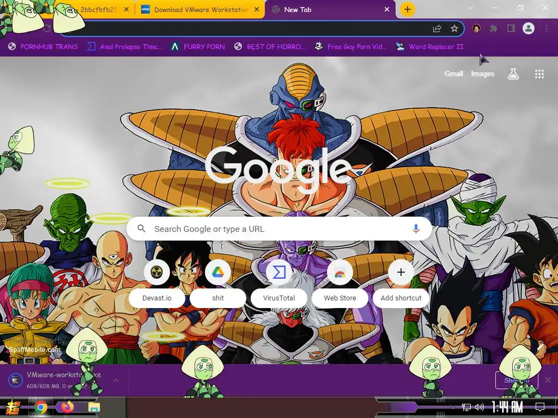Expand the VMware download options chevron

coord(116,380)
